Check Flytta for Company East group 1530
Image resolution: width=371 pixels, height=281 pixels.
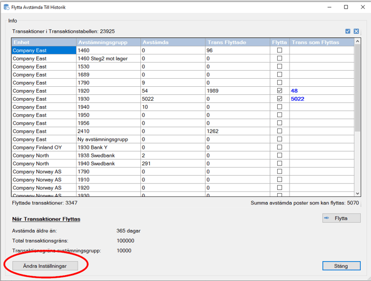click(279, 66)
